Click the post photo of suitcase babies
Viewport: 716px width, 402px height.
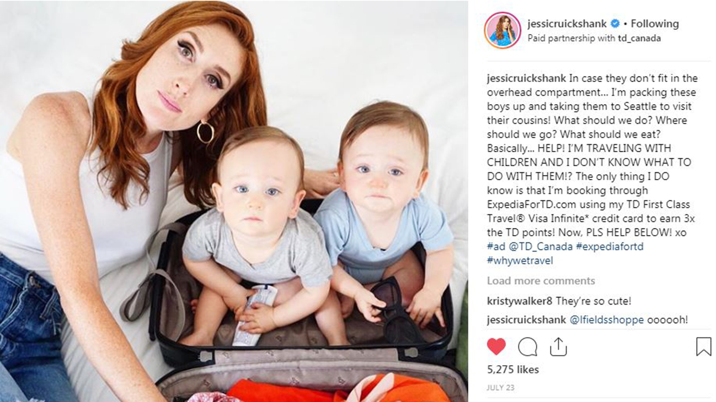tap(234, 201)
